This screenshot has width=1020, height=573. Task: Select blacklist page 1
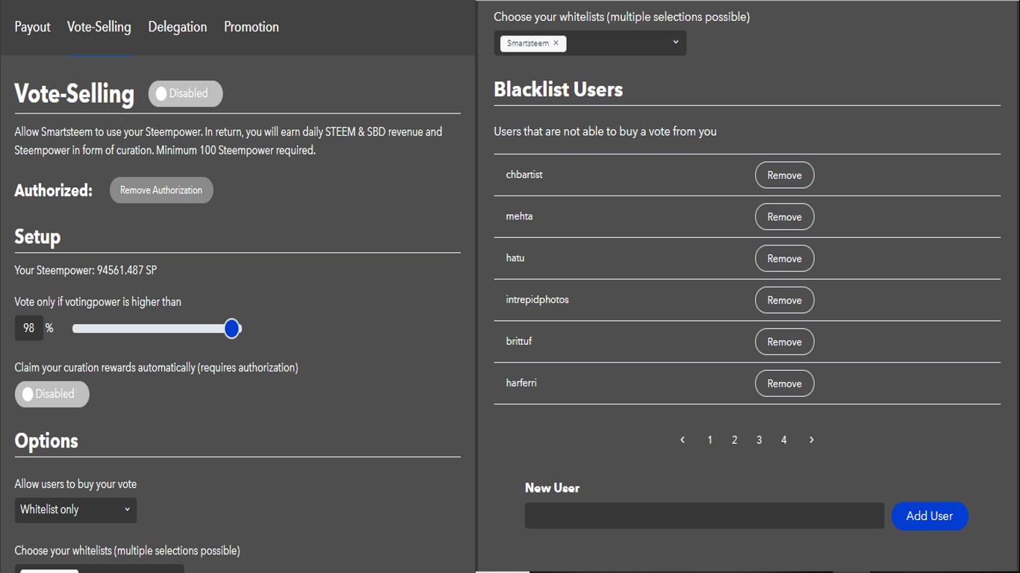[x=709, y=440]
